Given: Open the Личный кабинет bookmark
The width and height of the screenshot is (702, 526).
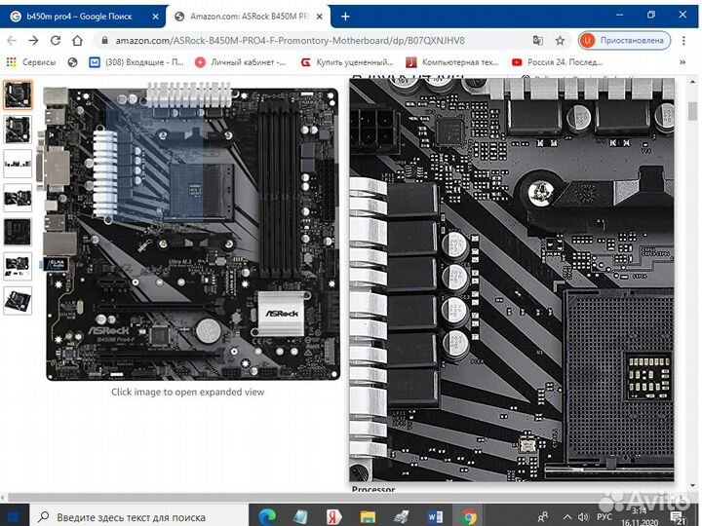Looking at the screenshot, I should point(241,62).
